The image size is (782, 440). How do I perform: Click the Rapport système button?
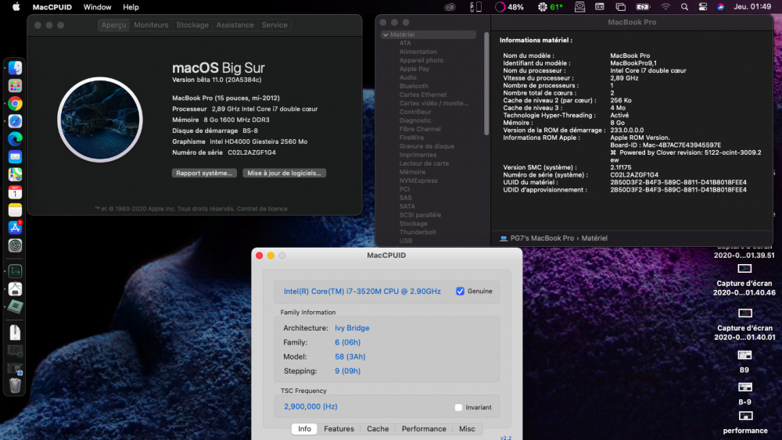[204, 173]
